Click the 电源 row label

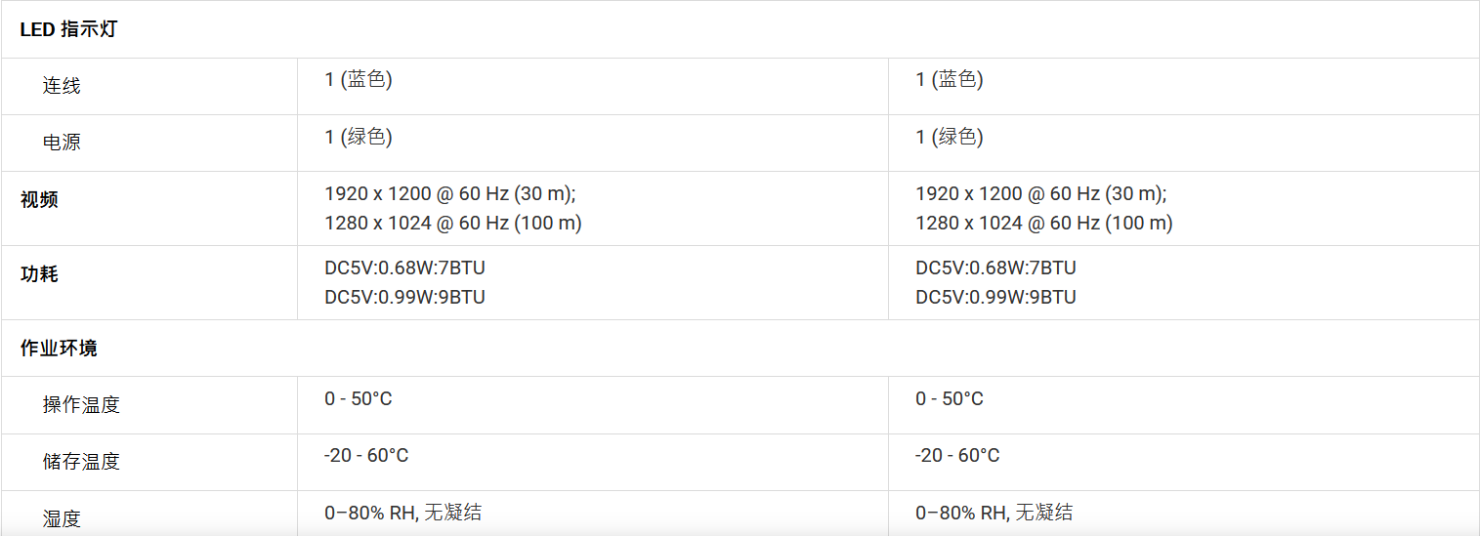pyautogui.click(x=62, y=143)
